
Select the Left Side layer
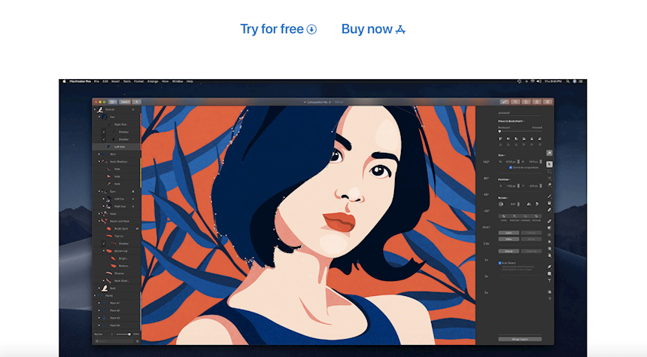(x=116, y=147)
